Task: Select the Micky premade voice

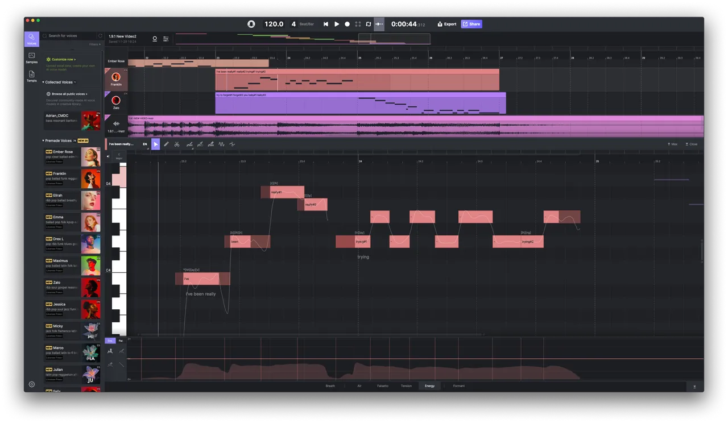Action: (x=73, y=331)
